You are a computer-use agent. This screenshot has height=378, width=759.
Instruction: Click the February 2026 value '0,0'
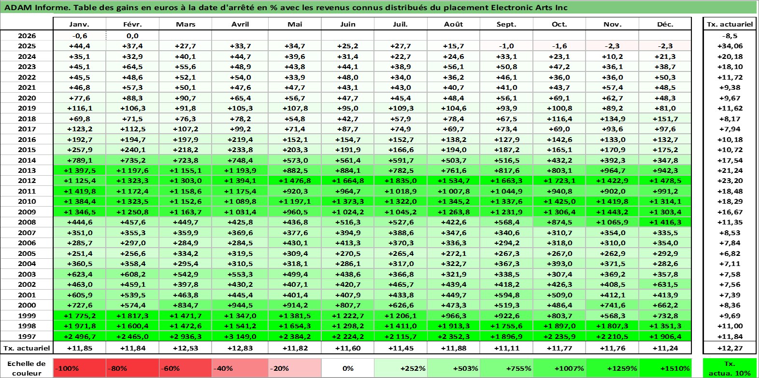pyautogui.click(x=132, y=36)
